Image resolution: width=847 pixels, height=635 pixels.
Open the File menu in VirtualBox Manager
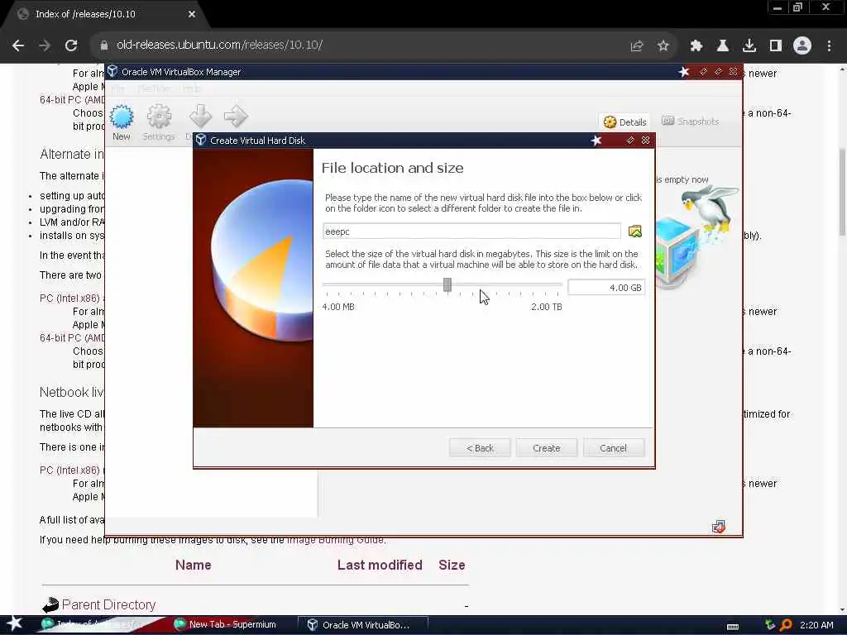click(x=117, y=88)
